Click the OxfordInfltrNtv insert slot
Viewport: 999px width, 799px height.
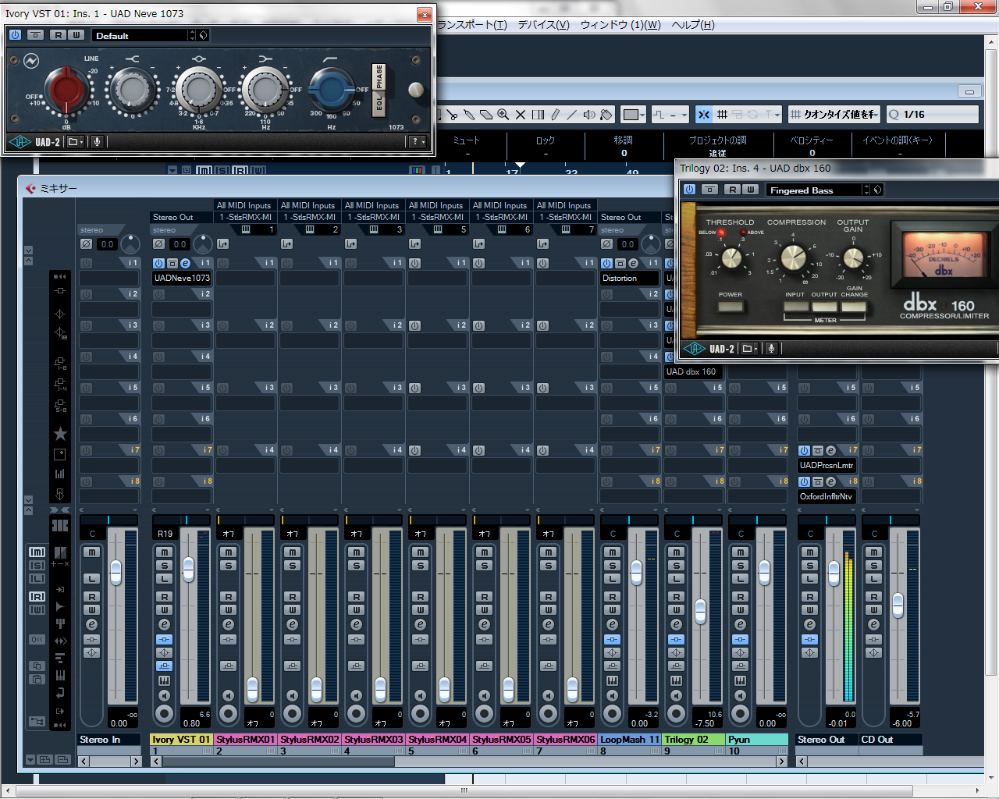(827, 496)
